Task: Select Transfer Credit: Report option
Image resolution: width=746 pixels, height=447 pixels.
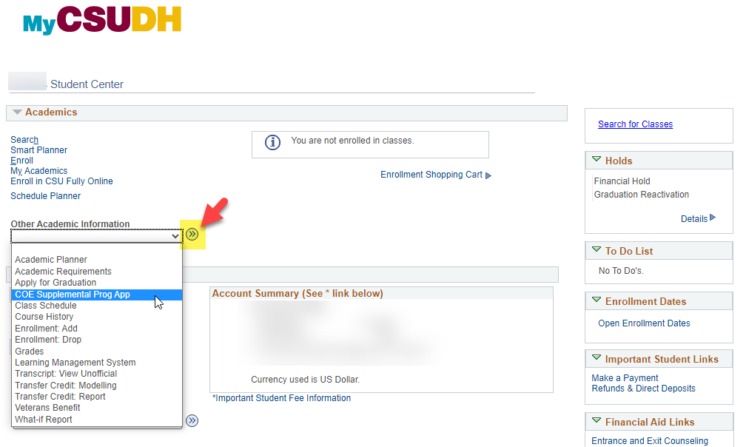Action: click(x=96, y=397)
